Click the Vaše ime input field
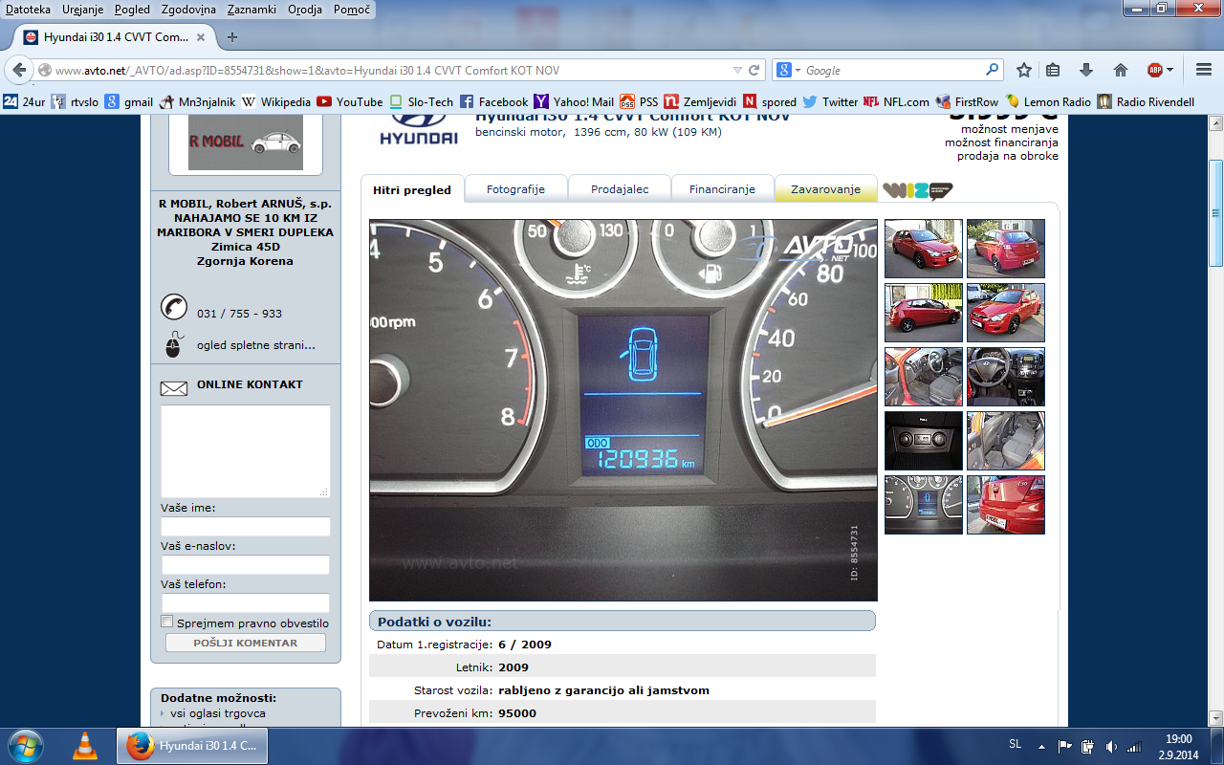Image resolution: width=1224 pixels, height=765 pixels. click(246, 527)
